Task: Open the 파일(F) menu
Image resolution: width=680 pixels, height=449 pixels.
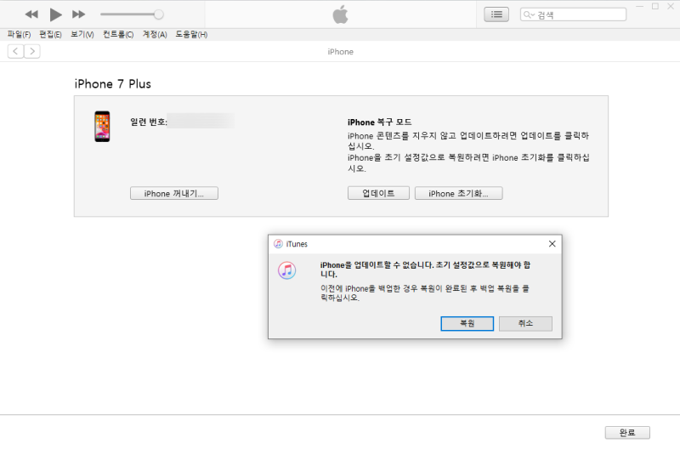Action: [x=19, y=34]
